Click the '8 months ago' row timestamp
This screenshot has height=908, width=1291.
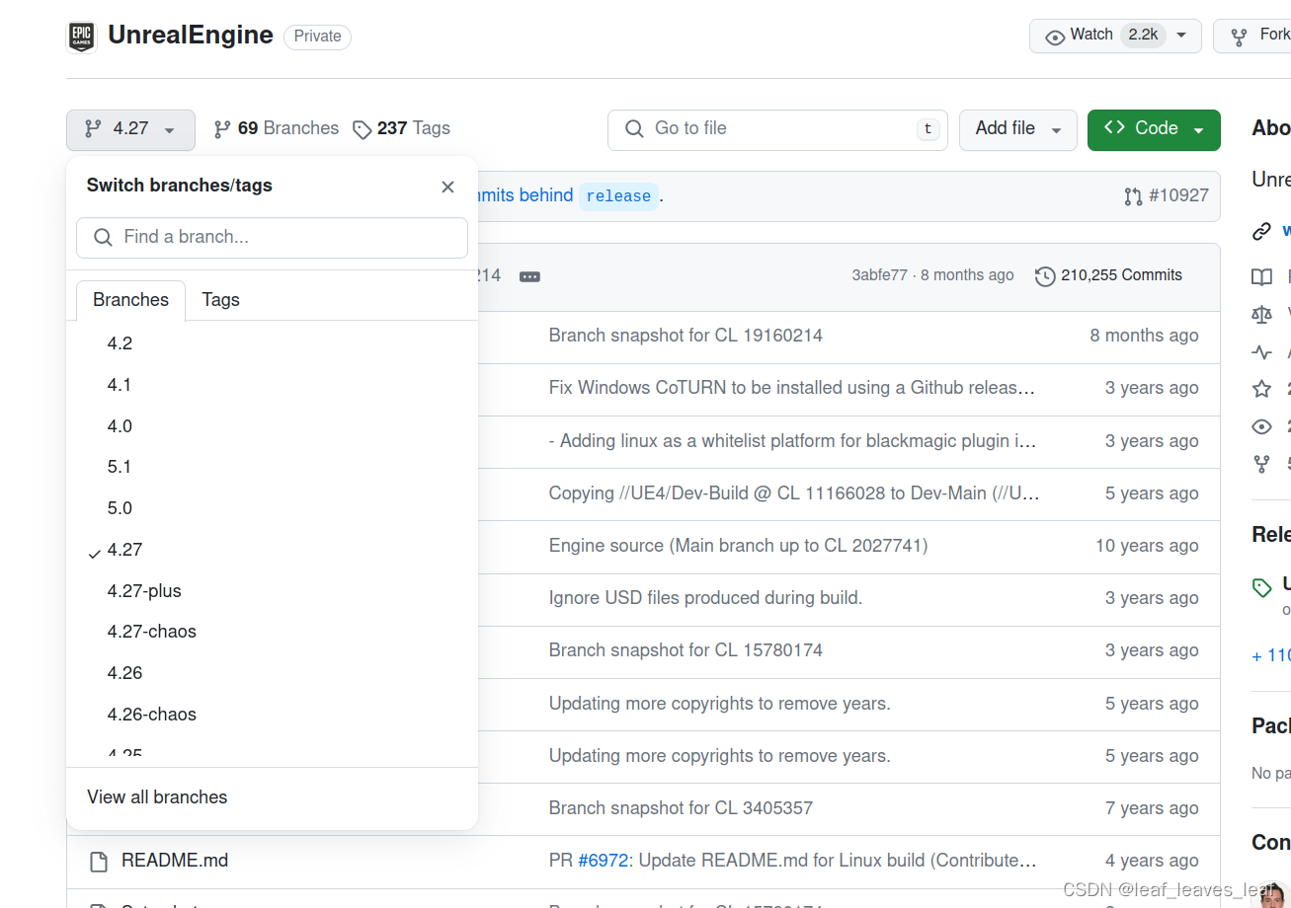[x=1144, y=336]
